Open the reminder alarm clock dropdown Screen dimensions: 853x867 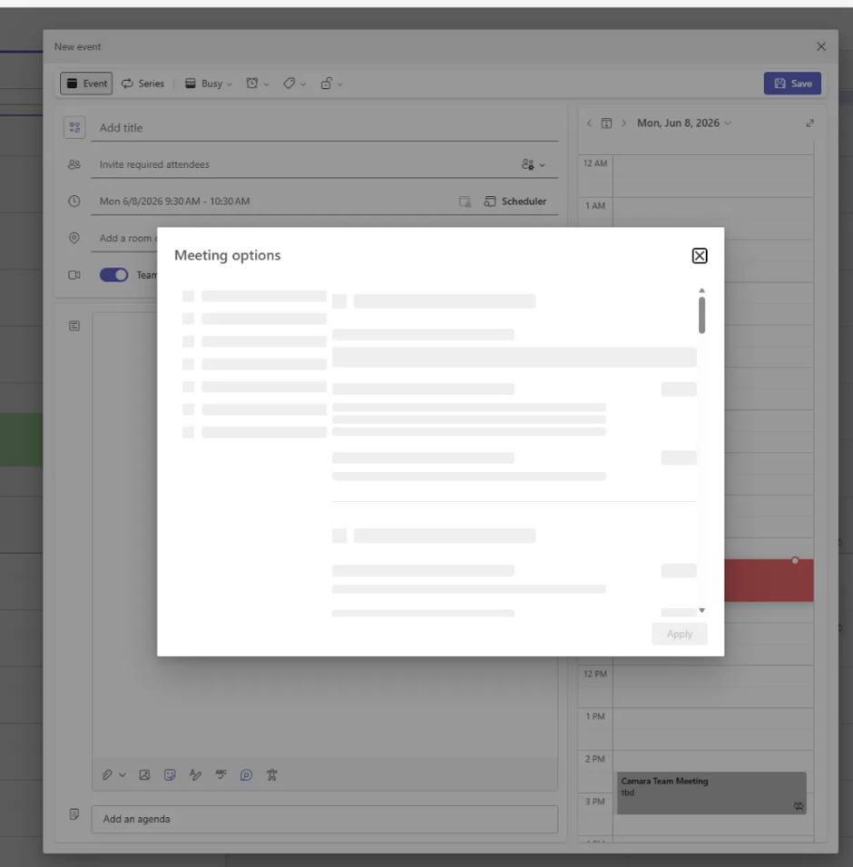tap(257, 84)
